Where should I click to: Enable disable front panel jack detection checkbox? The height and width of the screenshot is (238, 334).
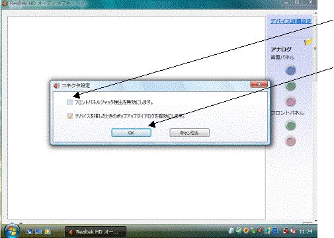[69, 102]
